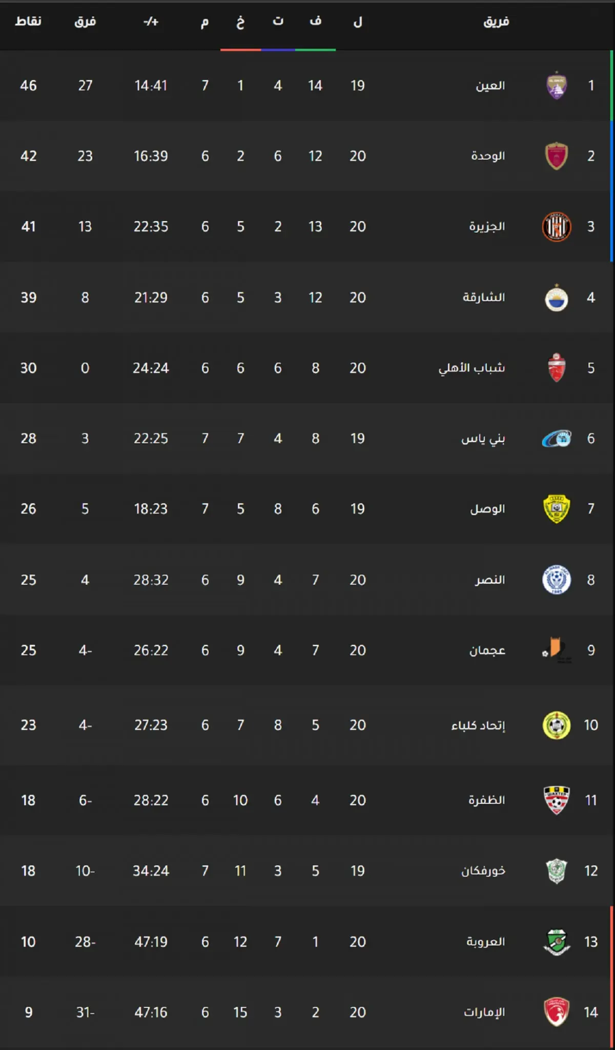Open Al Jazira striped logo

pos(557,227)
